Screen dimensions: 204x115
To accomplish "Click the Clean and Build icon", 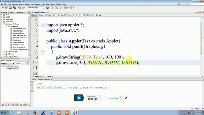I will [57, 8].
